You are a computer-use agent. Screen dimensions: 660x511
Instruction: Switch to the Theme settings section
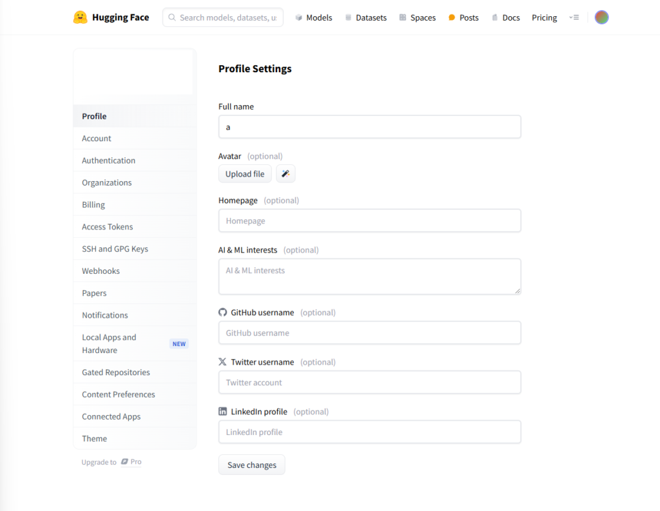click(95, 439)
